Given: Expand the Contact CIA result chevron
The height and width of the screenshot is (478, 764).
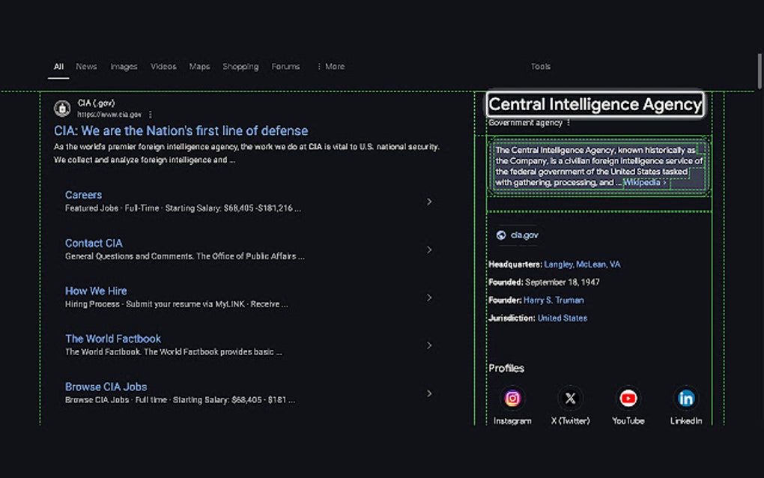Looking at the screenshot, I should click(429, 249).
